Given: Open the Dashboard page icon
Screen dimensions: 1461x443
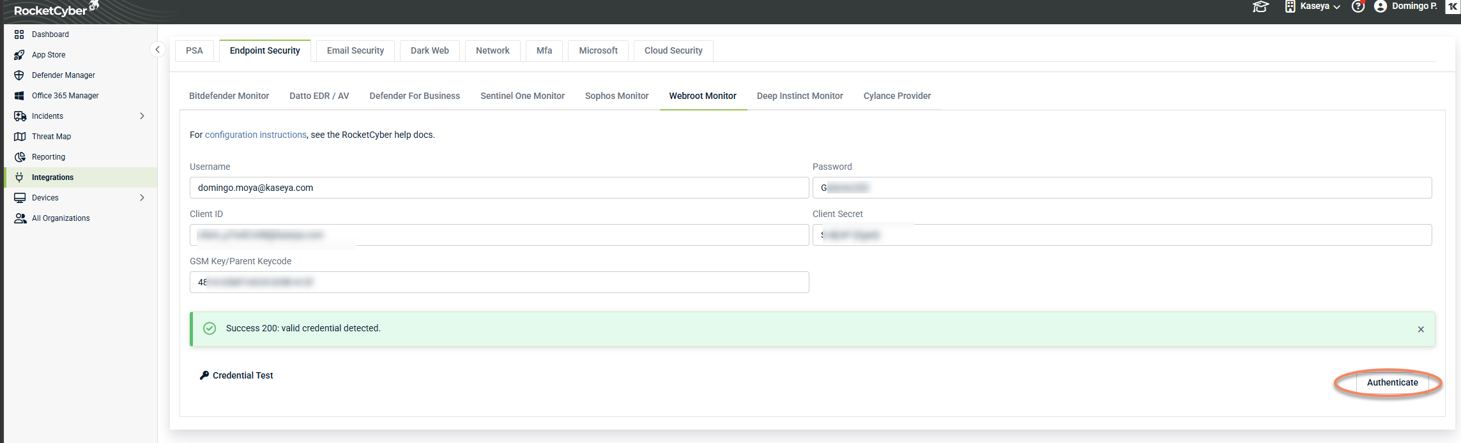Looking at the screenshot, I should click(19, 34).
